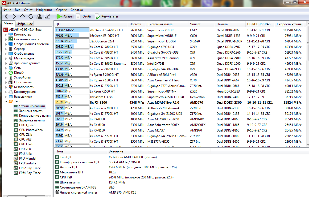The height and width of the screenshot is (197, 309).
Task: Expand the Хранение данных node
Action: [6, 63]
